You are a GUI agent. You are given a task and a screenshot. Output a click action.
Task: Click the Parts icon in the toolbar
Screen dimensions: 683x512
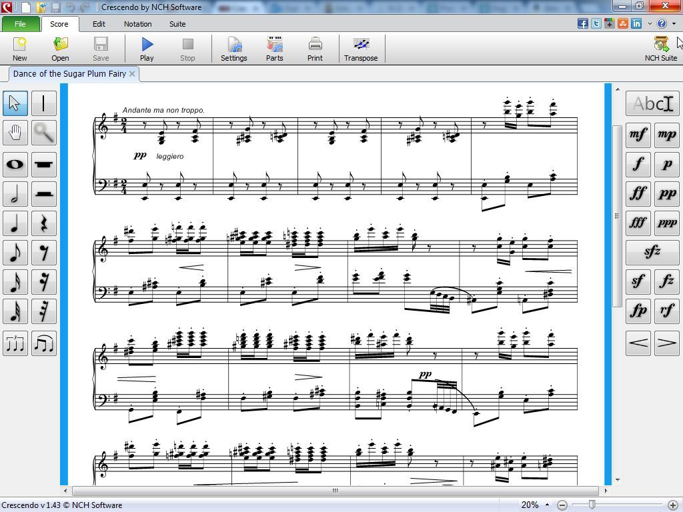tap(274, 47)
